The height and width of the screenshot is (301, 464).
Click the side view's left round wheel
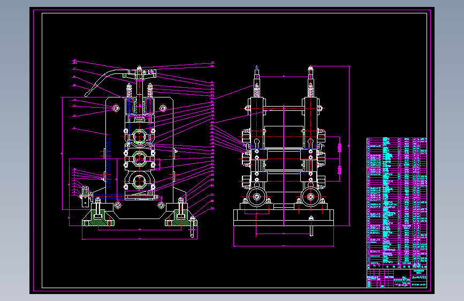(x=256, y=197)
